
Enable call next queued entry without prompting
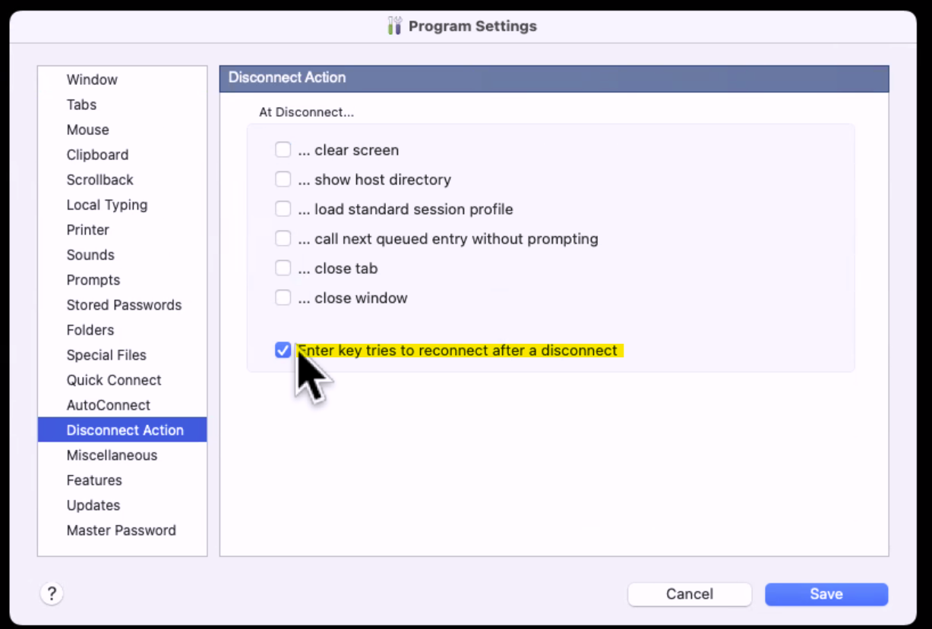[x=283, y=238]
